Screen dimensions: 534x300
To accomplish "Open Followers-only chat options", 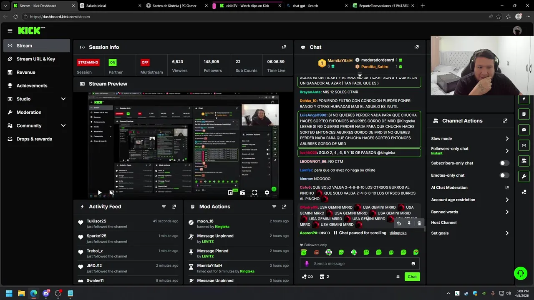I will pos(470,150).
